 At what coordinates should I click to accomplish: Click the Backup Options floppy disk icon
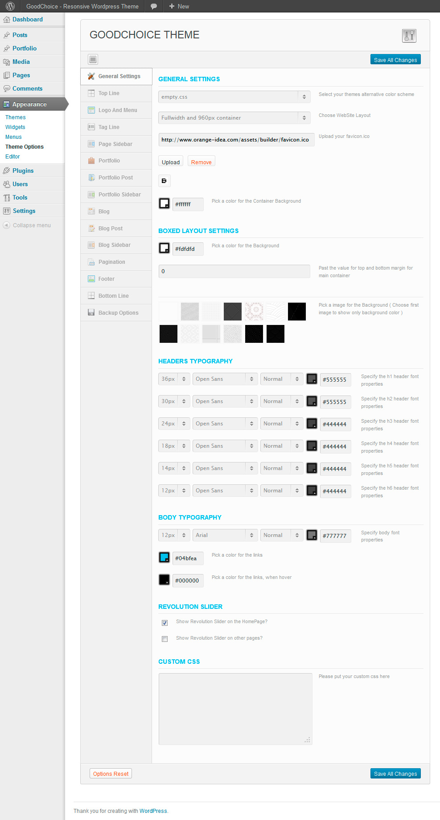coord(91,313)
